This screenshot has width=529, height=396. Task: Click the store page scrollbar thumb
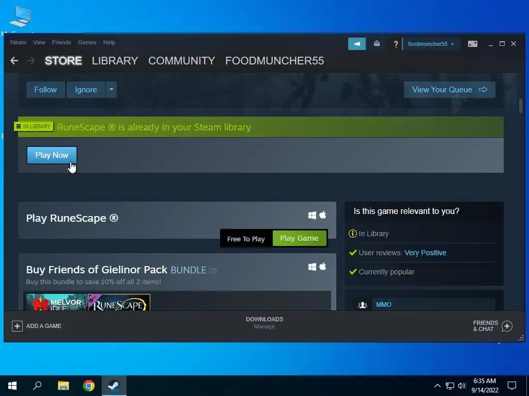(521, 106)
